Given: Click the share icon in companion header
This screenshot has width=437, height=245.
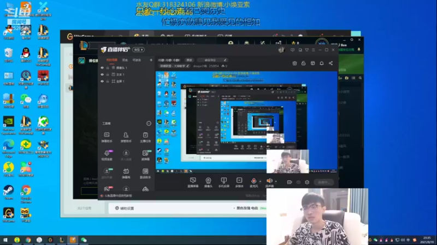Looking at the screenshot, I should (330, 63).
